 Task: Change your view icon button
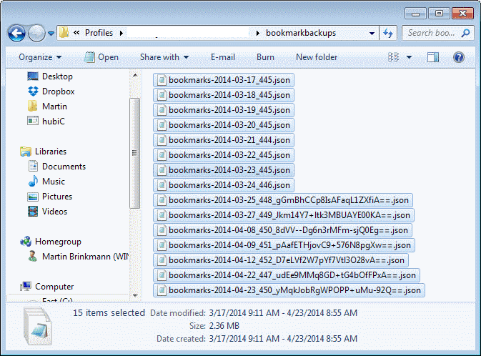(x=393, y=57)
